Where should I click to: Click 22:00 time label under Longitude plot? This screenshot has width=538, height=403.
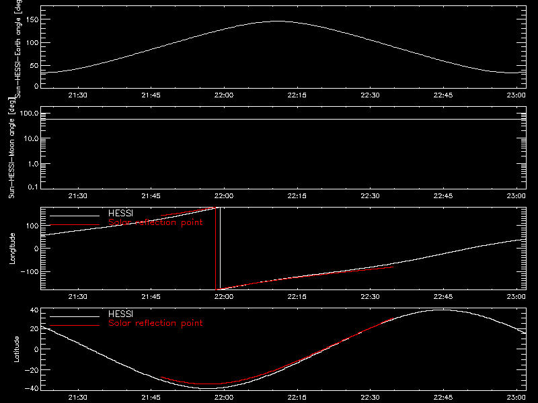[224, 297]
